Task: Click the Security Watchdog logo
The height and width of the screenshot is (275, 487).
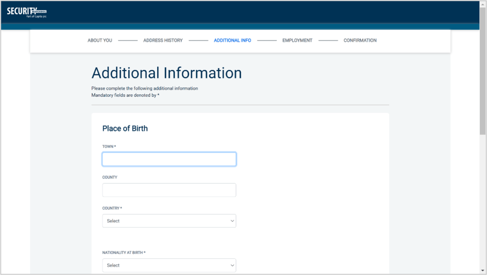Action: point(27,12)
